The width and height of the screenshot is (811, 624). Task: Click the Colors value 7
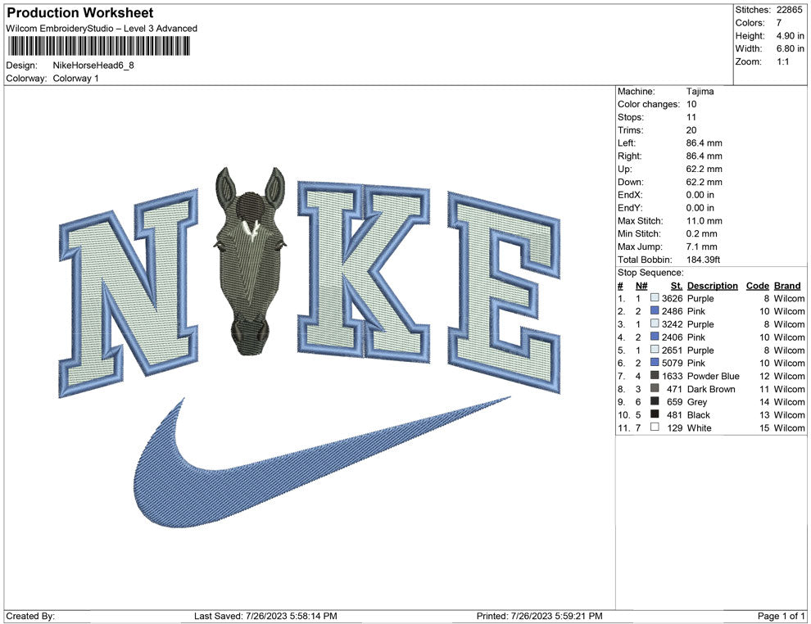(779, 23)
